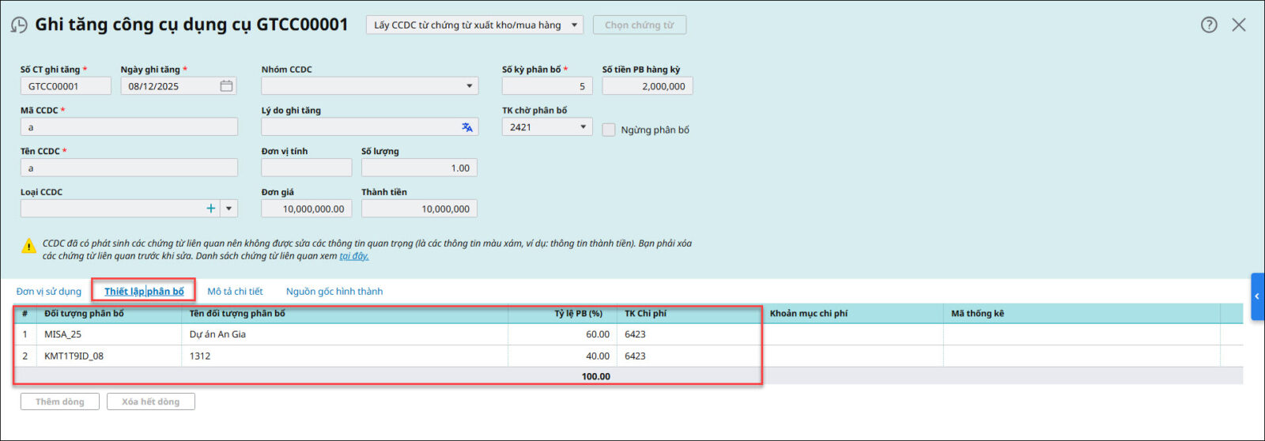Open the TK chờ phân bổ dropdown
Screen dimensions: 1265x441
pyautogui.click(x=583, y=127)
